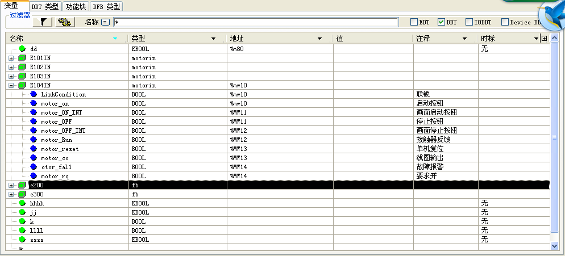The image size is (565, 256).
Task: Uncheck the DDT checkbox
Action: point(441,22)
